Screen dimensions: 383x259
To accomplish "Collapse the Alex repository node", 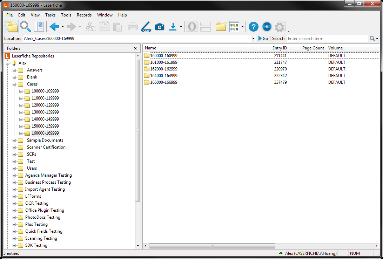I will click(7, 63).
